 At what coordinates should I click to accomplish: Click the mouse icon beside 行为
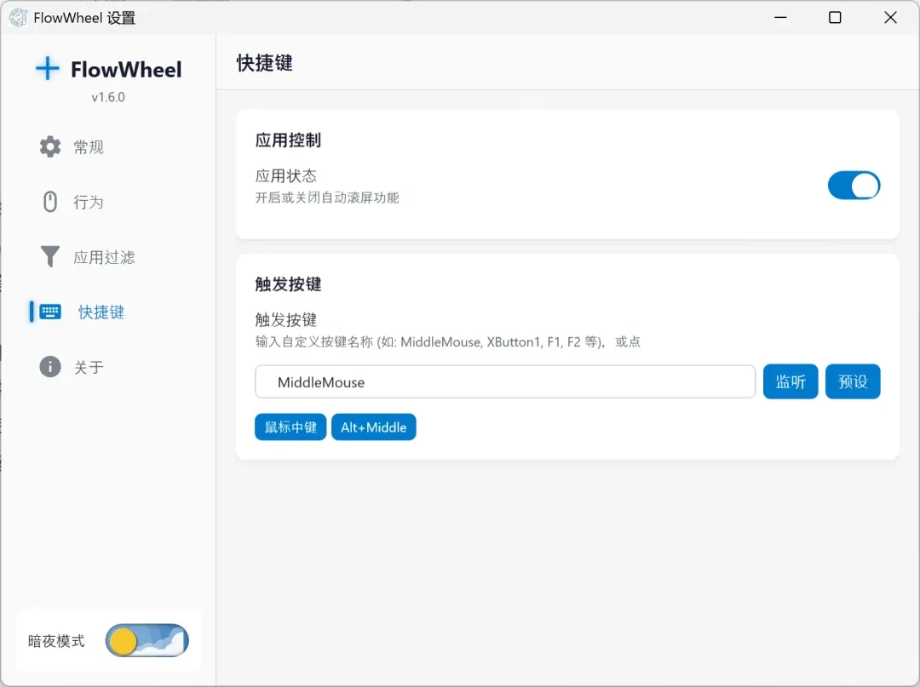[x=50, y=202]
